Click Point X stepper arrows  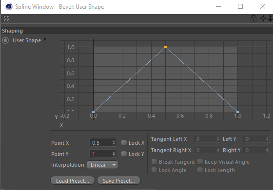114,143
